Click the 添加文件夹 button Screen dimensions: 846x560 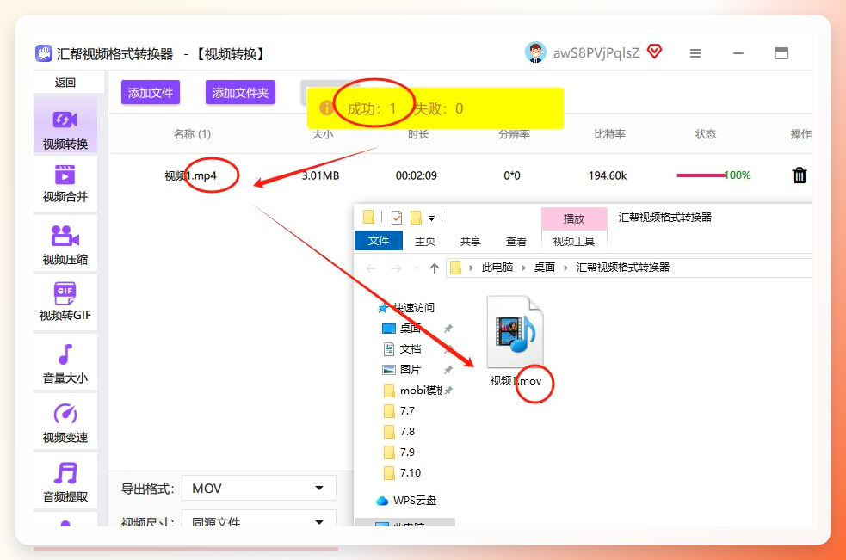[x=240, y=93]
